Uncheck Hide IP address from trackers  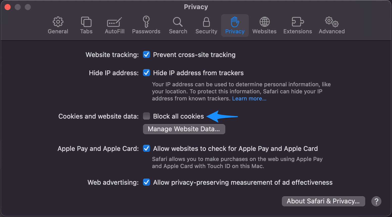(146, 73)
